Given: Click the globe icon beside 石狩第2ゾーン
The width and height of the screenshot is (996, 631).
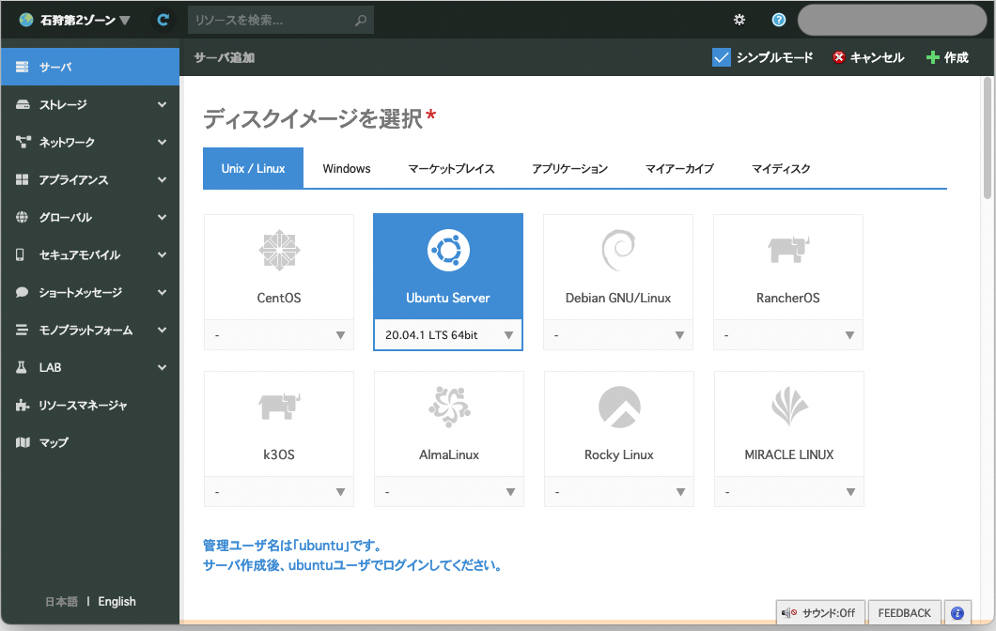Looking at the screenshot, I should 26,21.
